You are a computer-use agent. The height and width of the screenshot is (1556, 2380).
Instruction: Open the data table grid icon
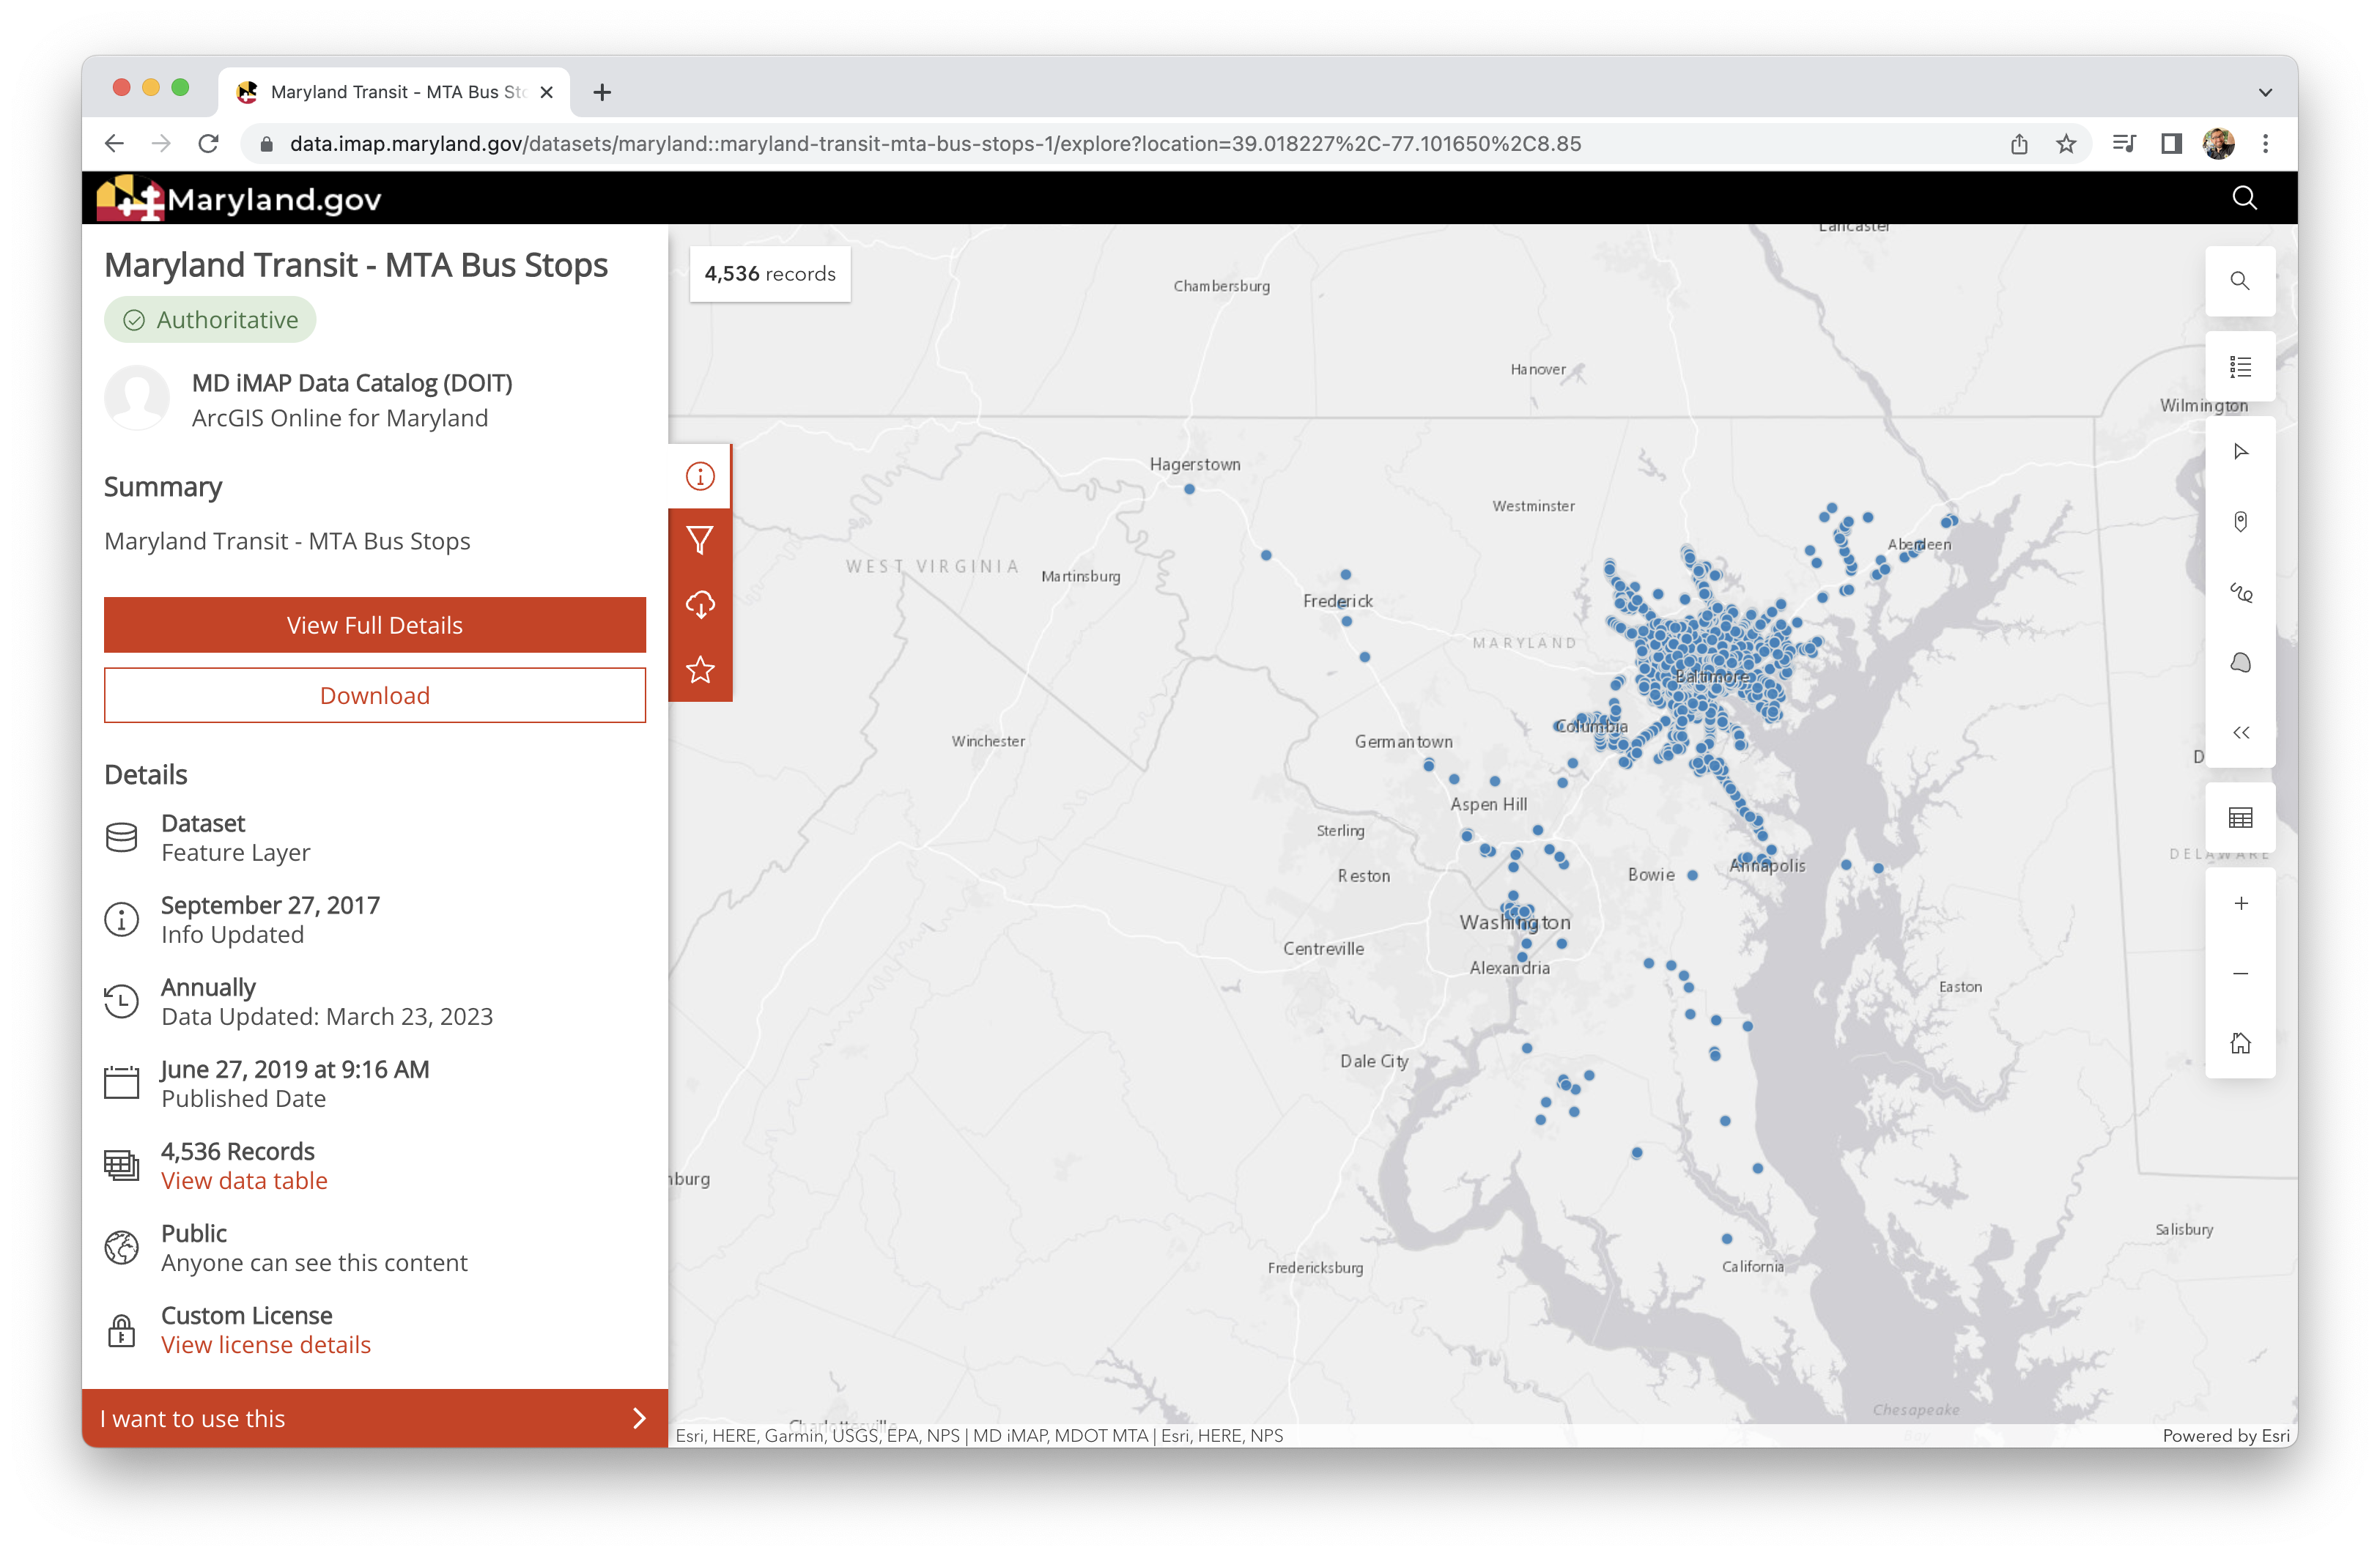pos(2240,818)
